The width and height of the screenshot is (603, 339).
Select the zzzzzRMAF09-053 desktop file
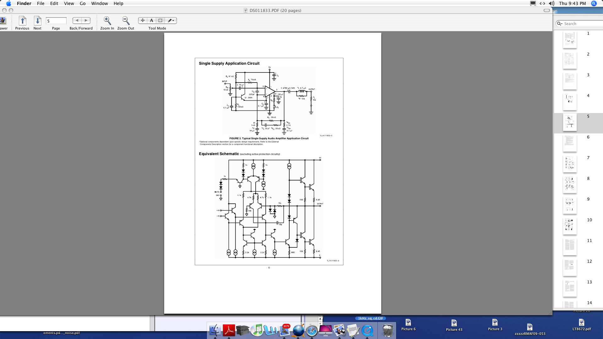point(530,330)
